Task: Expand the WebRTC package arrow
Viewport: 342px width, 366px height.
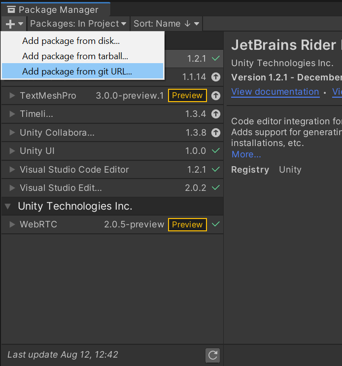Action: 12,224
